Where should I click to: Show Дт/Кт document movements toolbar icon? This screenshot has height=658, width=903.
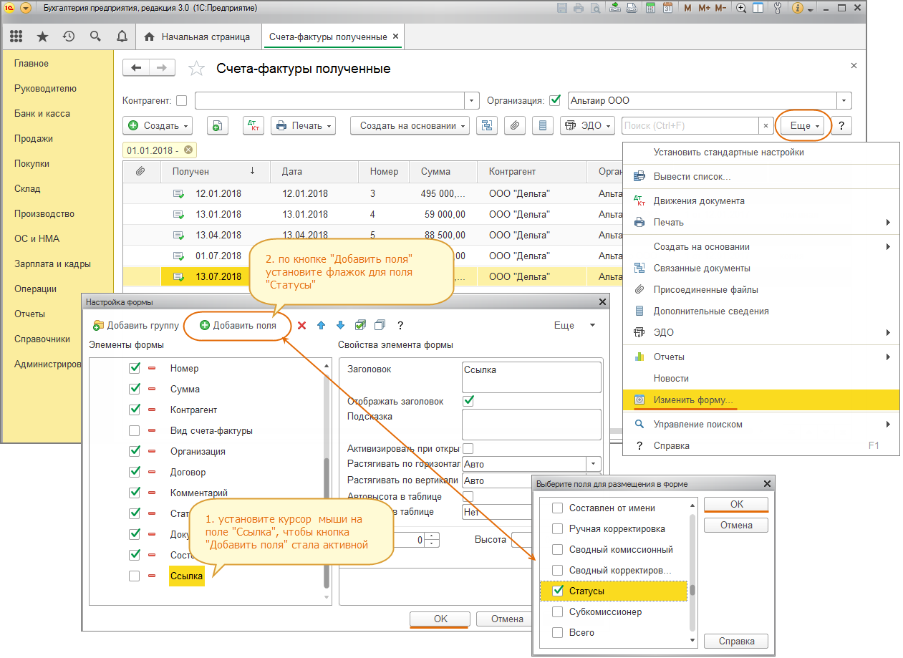[x=253, y=125]
